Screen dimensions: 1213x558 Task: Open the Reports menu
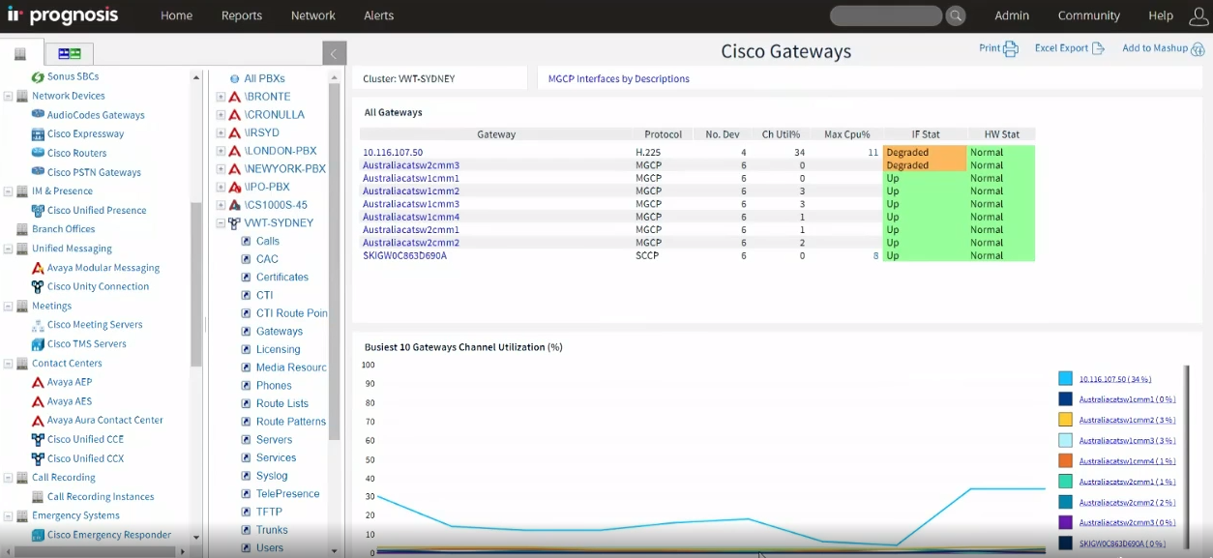(241, 15)
